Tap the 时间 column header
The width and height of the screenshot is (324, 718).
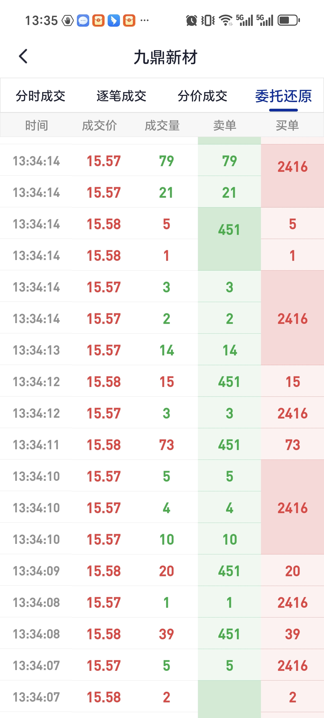click(x=36, y=125)
